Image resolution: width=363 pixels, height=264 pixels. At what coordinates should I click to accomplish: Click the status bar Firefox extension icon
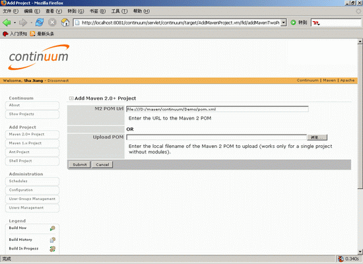(341, 259)
